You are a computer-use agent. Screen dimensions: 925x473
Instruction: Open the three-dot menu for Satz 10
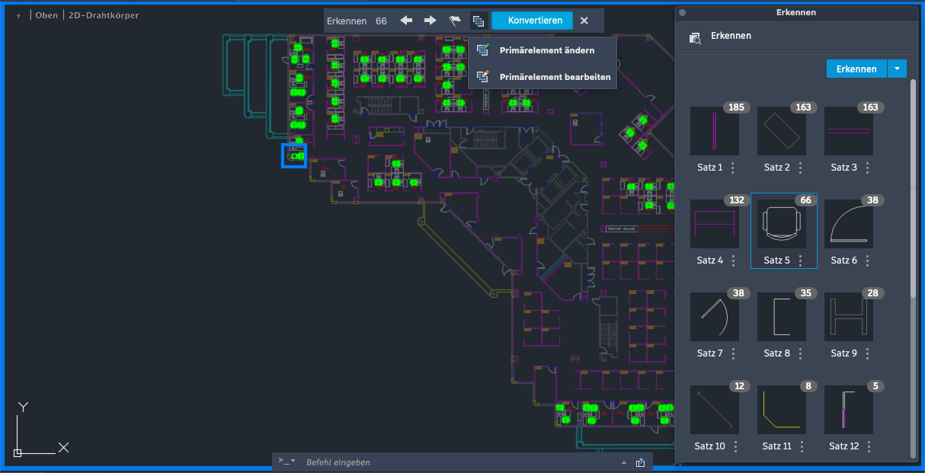[x=735, y=446]
